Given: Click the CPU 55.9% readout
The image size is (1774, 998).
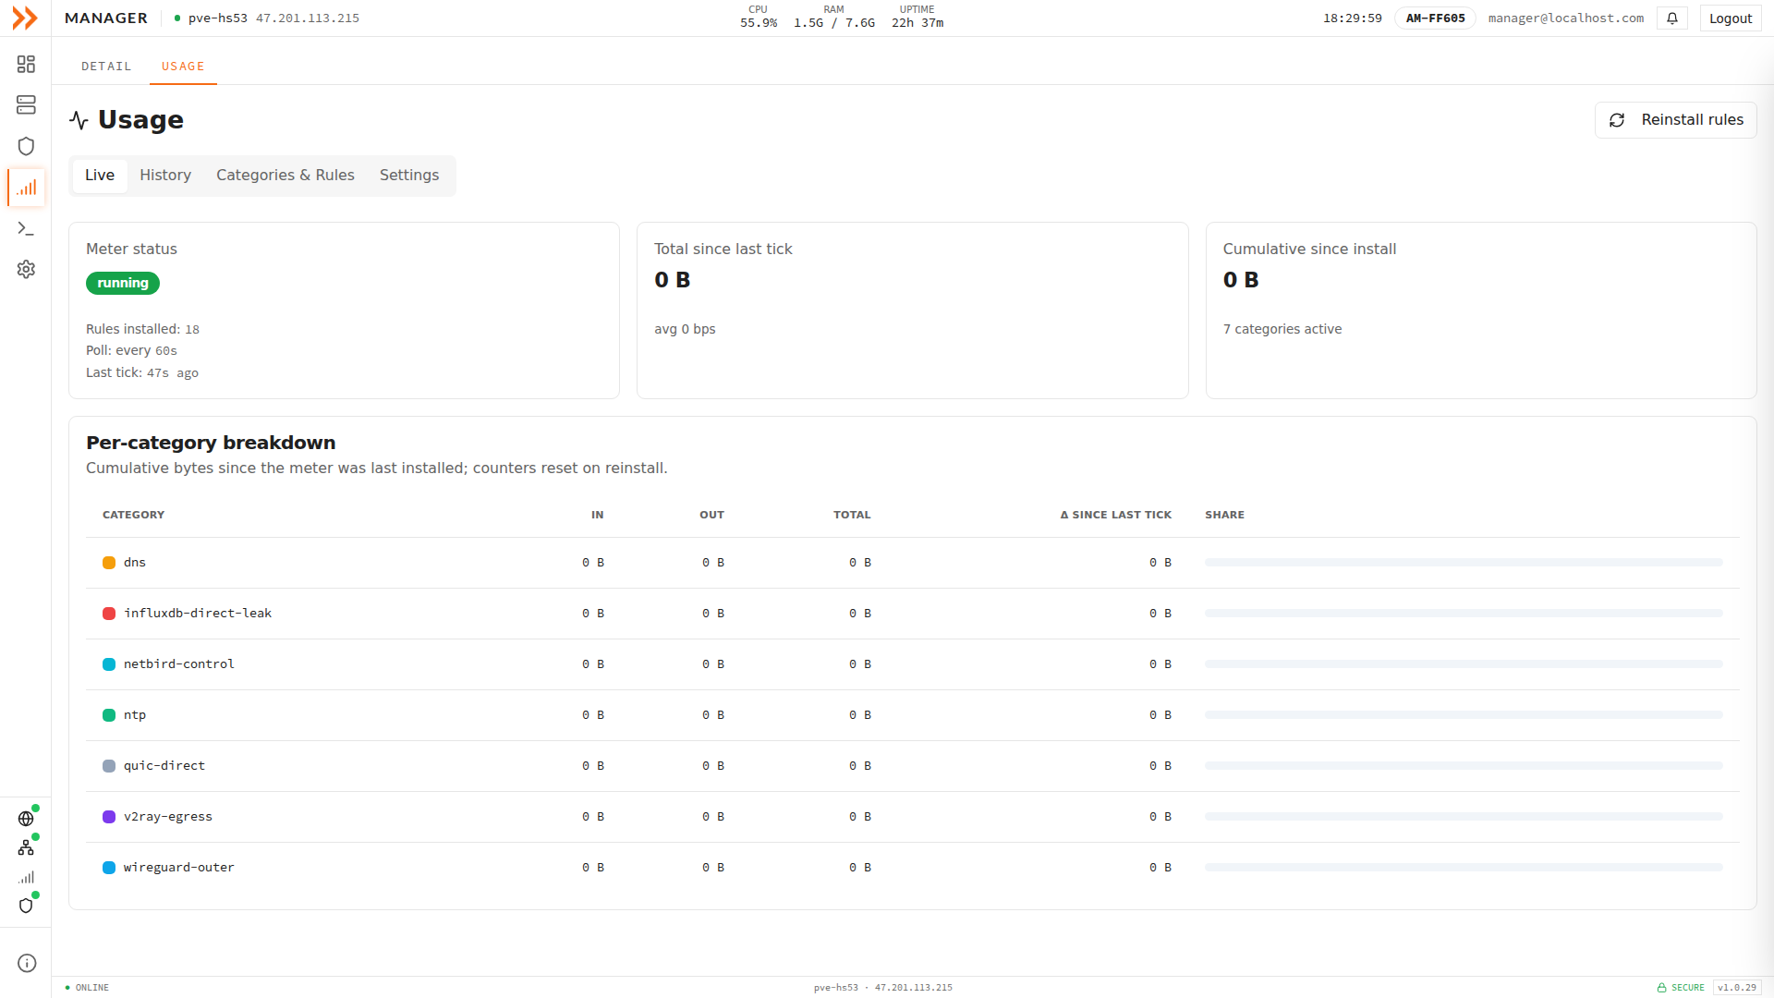Looking at the screenshot, I should 759,18.
